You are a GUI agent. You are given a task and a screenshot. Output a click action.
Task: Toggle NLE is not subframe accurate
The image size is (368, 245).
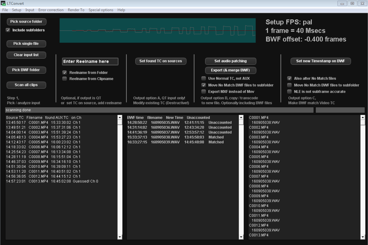tap(290, 91)
